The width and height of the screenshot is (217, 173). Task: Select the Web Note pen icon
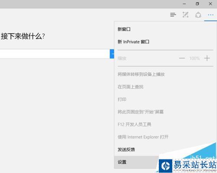185,15
